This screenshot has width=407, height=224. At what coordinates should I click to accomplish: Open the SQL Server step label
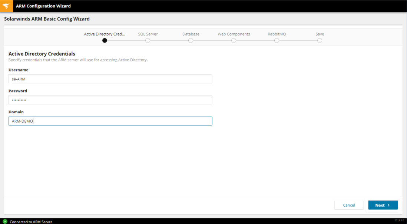[148, 34]
